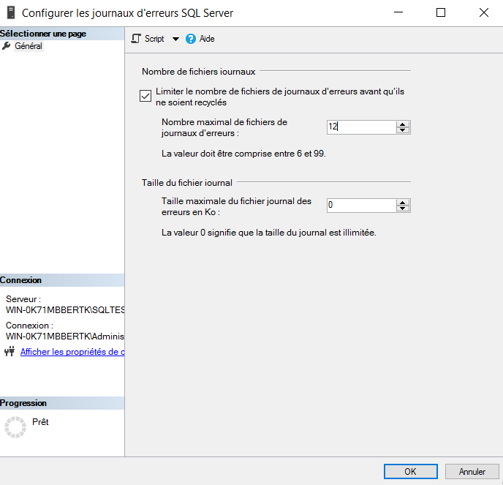
Task: Click the Script icon in toolbar
Action: [x=136, y=39]
